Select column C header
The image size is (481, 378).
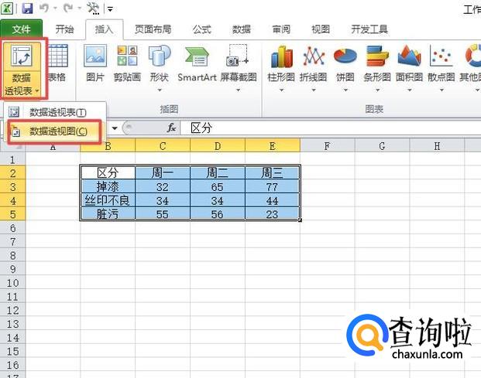click(163, 146)
